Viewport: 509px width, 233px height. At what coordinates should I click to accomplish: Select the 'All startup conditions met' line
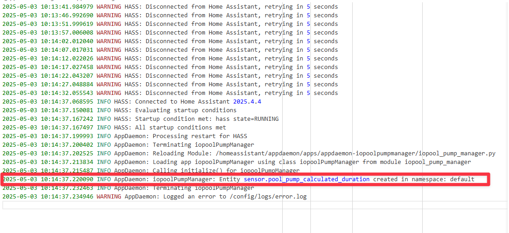114,128
